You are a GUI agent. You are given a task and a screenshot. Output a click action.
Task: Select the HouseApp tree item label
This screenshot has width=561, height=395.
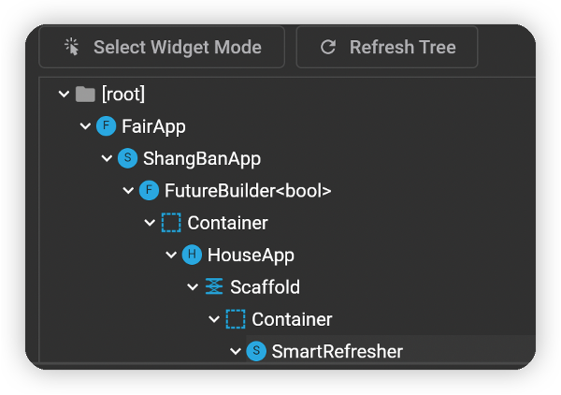pos(251,256)
